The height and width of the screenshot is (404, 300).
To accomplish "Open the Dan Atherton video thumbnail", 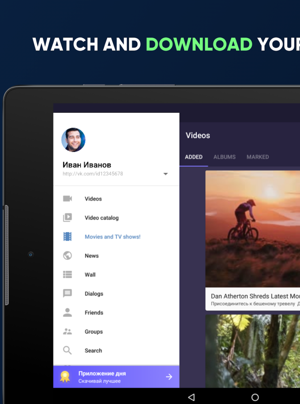I will click(x=253, y=229).
